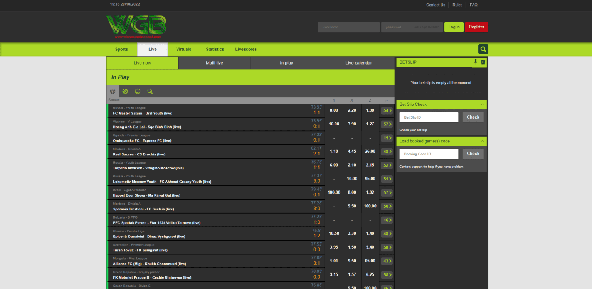
Task: Select the table tennis sport filter icon
Action: click(x=150, y=91)
